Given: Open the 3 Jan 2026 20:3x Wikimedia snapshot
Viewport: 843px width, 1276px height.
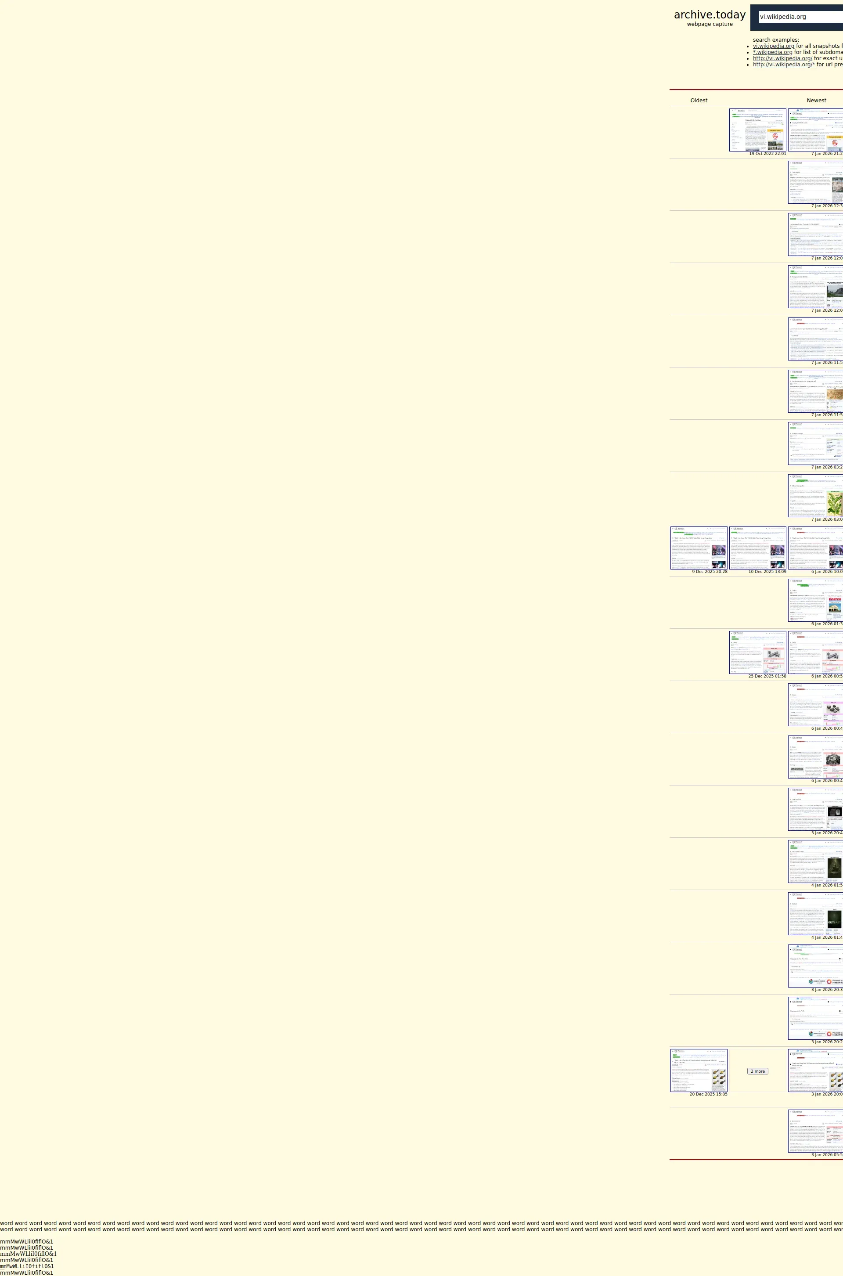Looking at the screenshot, I should (x=815, y=966).
